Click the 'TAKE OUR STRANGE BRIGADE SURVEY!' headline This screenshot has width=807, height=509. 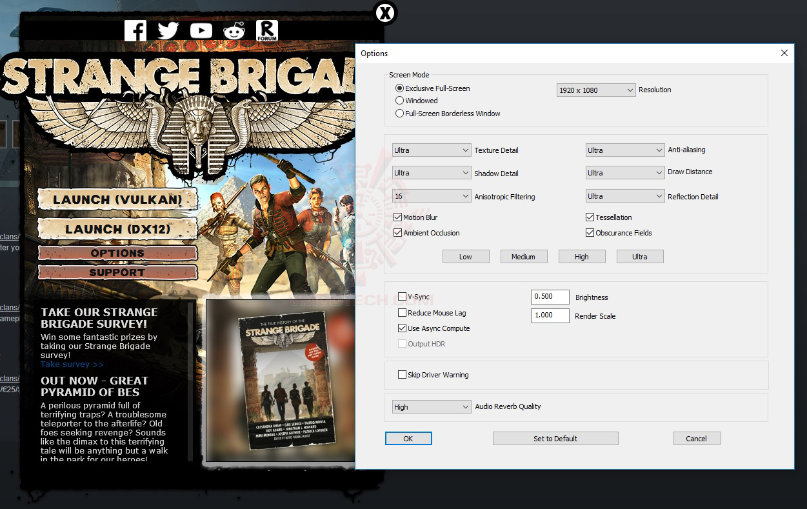[x=99, y=317]
